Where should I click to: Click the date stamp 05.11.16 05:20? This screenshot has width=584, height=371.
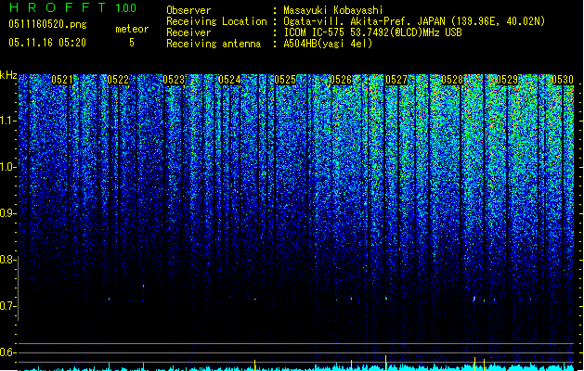(x=47, y=43)
